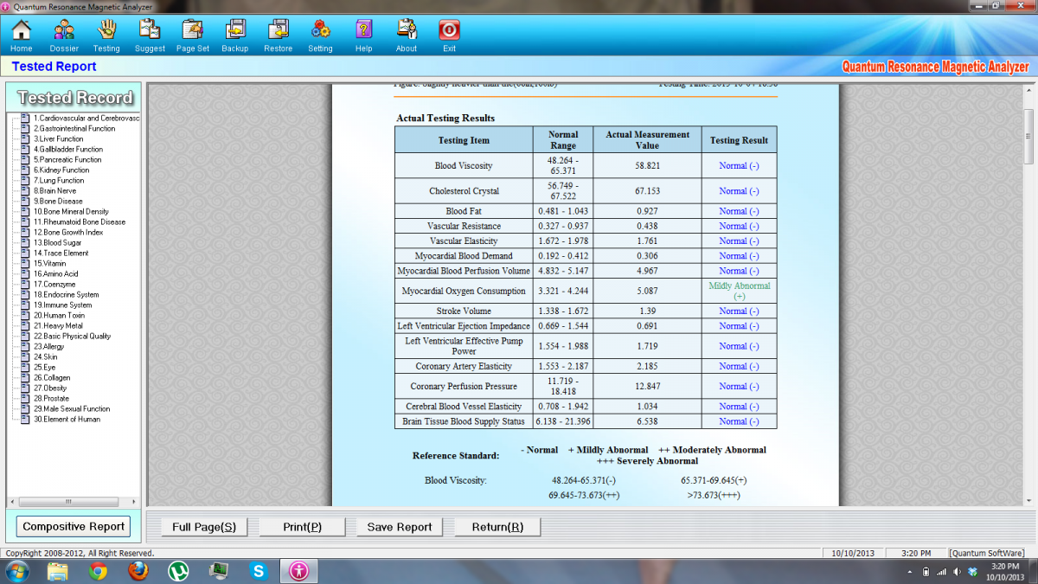Click the Full Page(S) button
Viewport: 1038px width, 584px height.
[x=203, y=526]
